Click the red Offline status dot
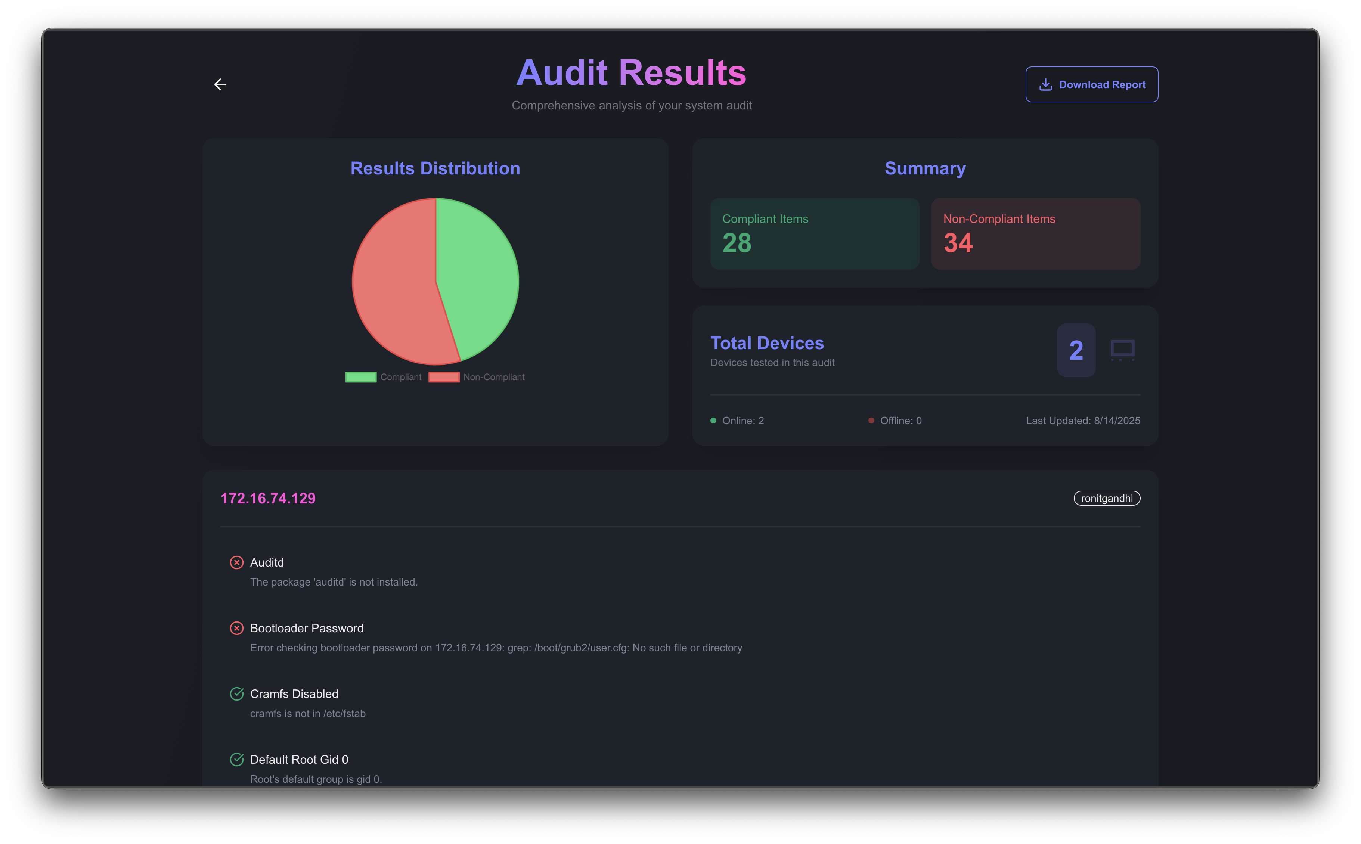This screenshot has width=1361, height=844. (871, 421)
